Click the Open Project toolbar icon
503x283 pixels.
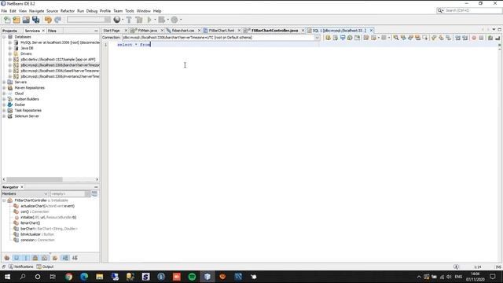point(26,20)
